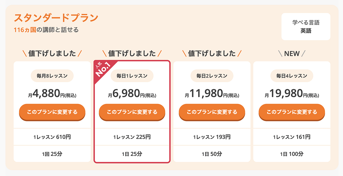
Task: Change to the 毎日4レッスン plan
Action: tap(292, 112)
